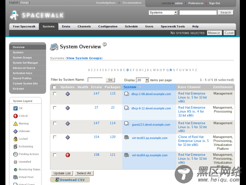Open Kickstart in sidebar

(x=28, y=89)
